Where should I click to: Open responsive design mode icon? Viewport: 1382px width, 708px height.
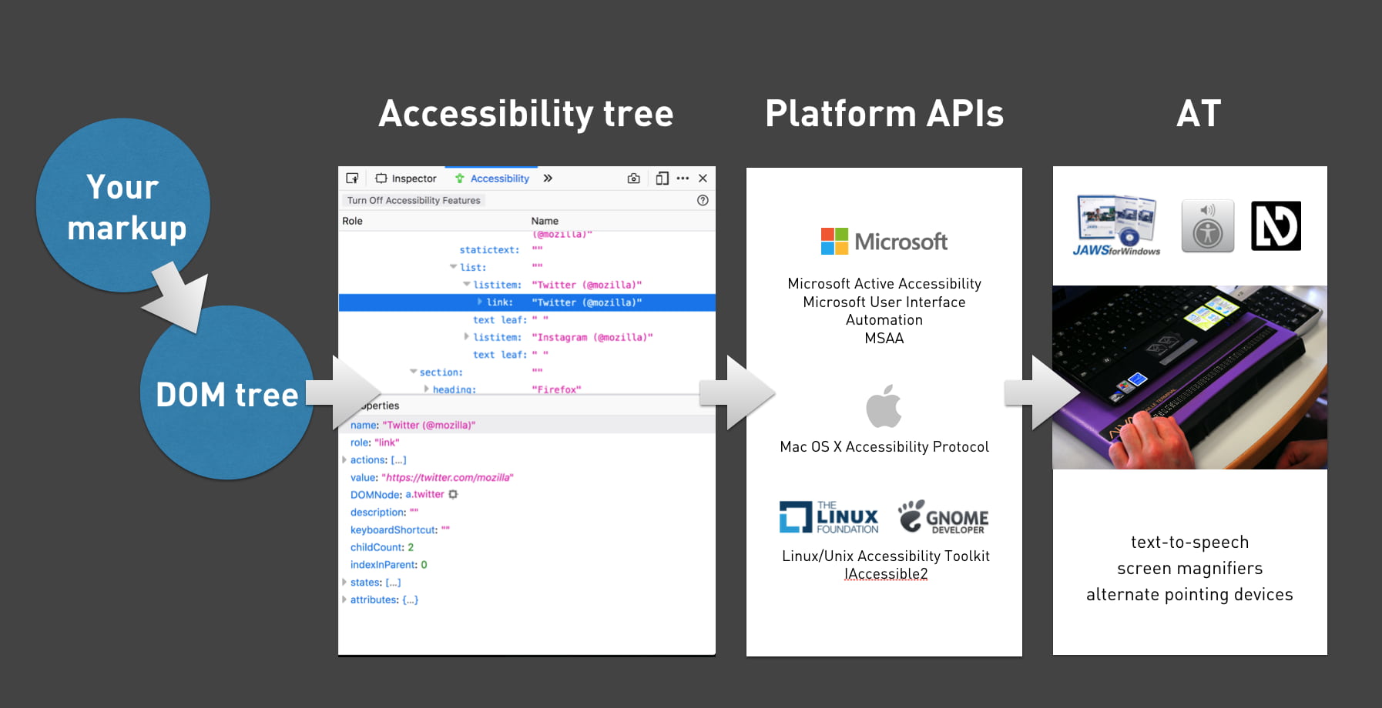click(662, 178)
